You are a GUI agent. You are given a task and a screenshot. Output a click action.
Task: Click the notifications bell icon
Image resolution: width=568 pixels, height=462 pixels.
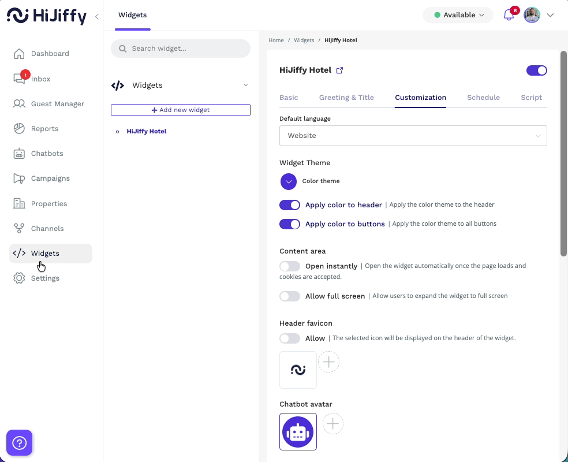pyautogui.click(x=509, y=15)
